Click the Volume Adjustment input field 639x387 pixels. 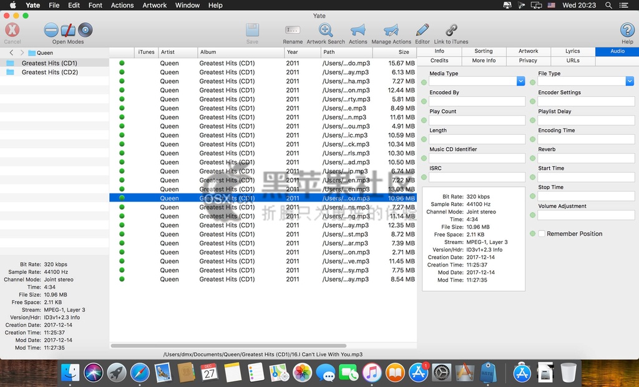[586, 215]
